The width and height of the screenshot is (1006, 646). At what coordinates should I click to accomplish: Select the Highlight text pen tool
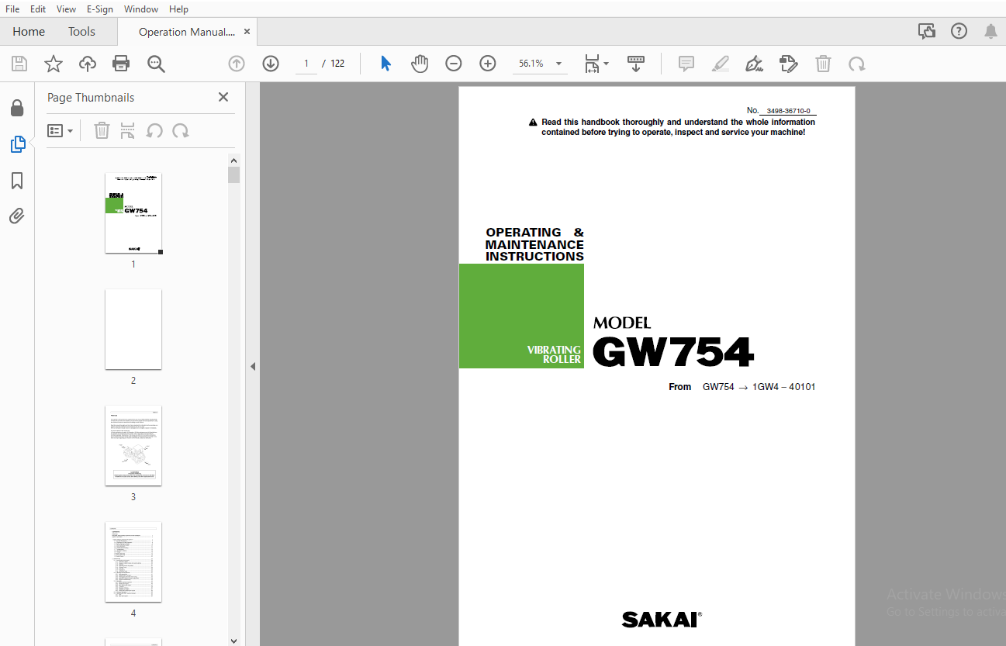coord(721,64)
